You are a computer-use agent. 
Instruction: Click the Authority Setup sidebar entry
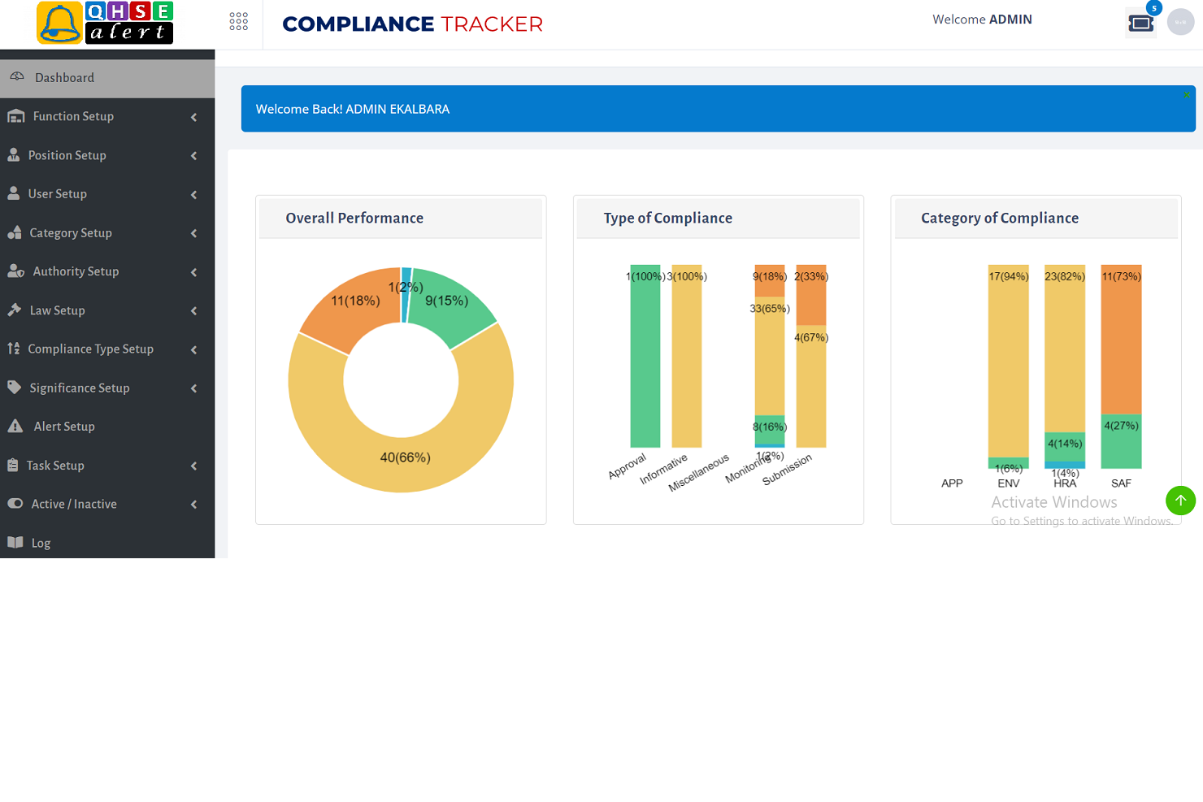76,271
